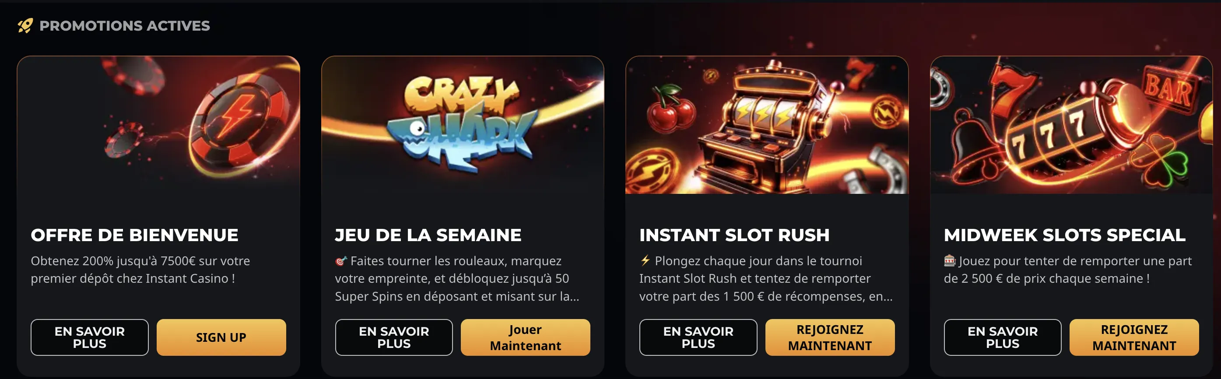
Task: Select the Midweek Slots Special title
Action: (1064, 235)
